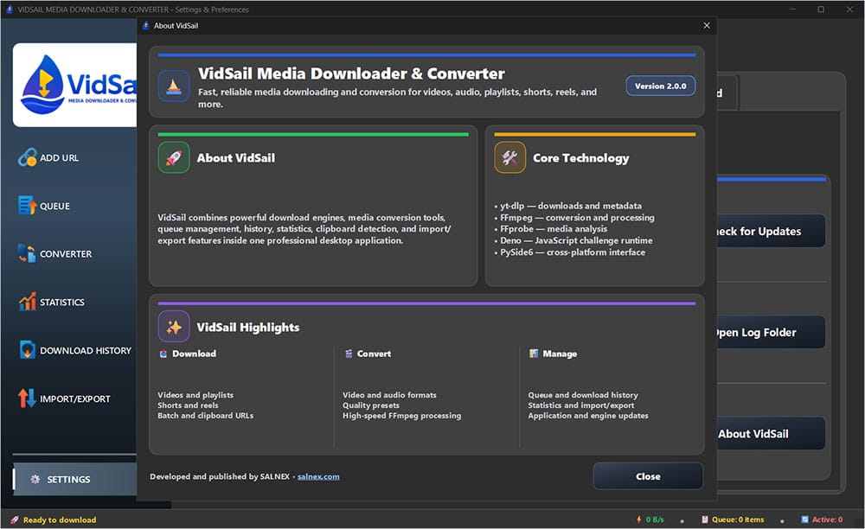Click 'Application and engine updates' text
The image size is (865, 529).
coord(588,416)
